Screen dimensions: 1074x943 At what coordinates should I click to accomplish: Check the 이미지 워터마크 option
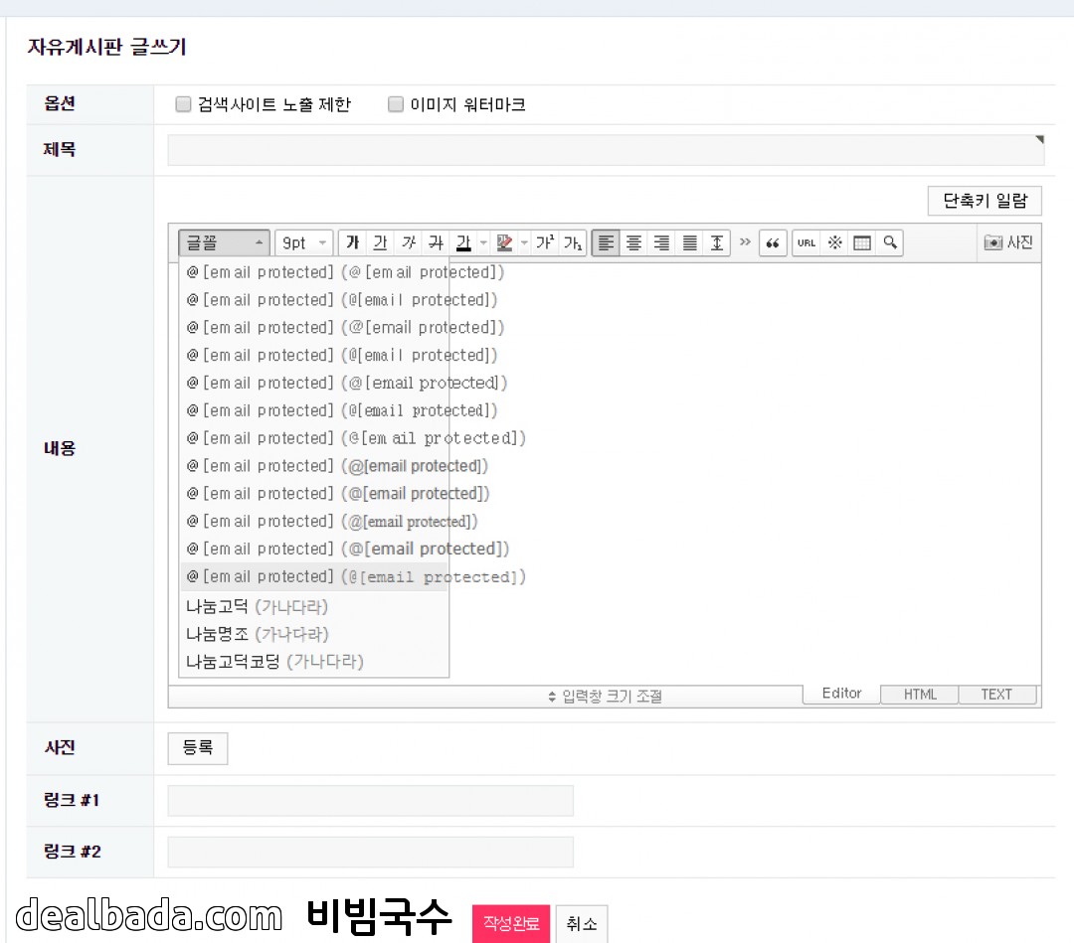[x=396, y=104]
